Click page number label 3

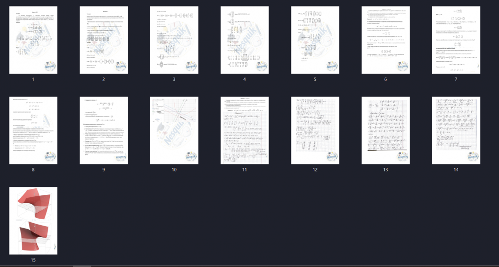pos(174,80)
